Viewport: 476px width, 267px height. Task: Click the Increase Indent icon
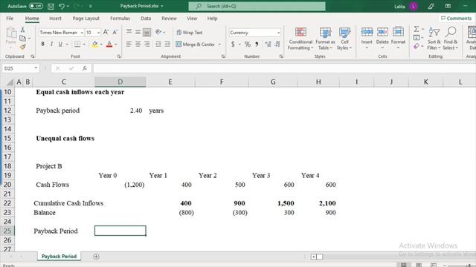click(x=167, y=44)
